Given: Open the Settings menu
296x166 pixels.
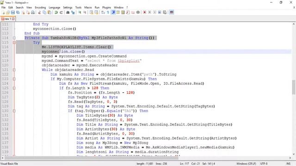Looking at the screenshot, I should 68,7.
